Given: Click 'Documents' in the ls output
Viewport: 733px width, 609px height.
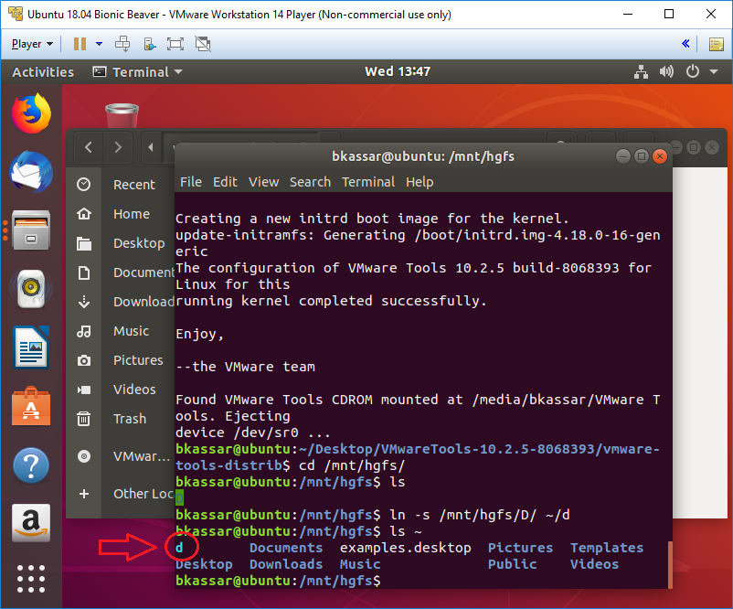Looking at the screenshot, I should tap(286, 548).
